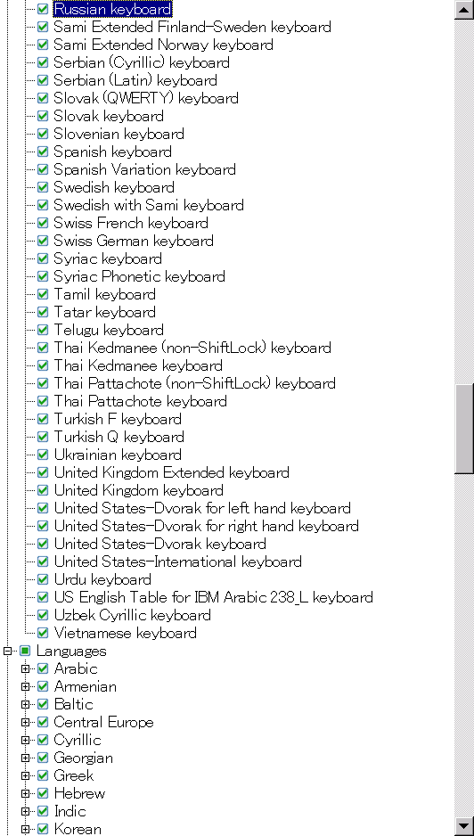Viewport: 474px width, 836px height.
Task: Uncheck the Serbian (Cyrillic) keyboard checkbox
Action: [43, 62]
